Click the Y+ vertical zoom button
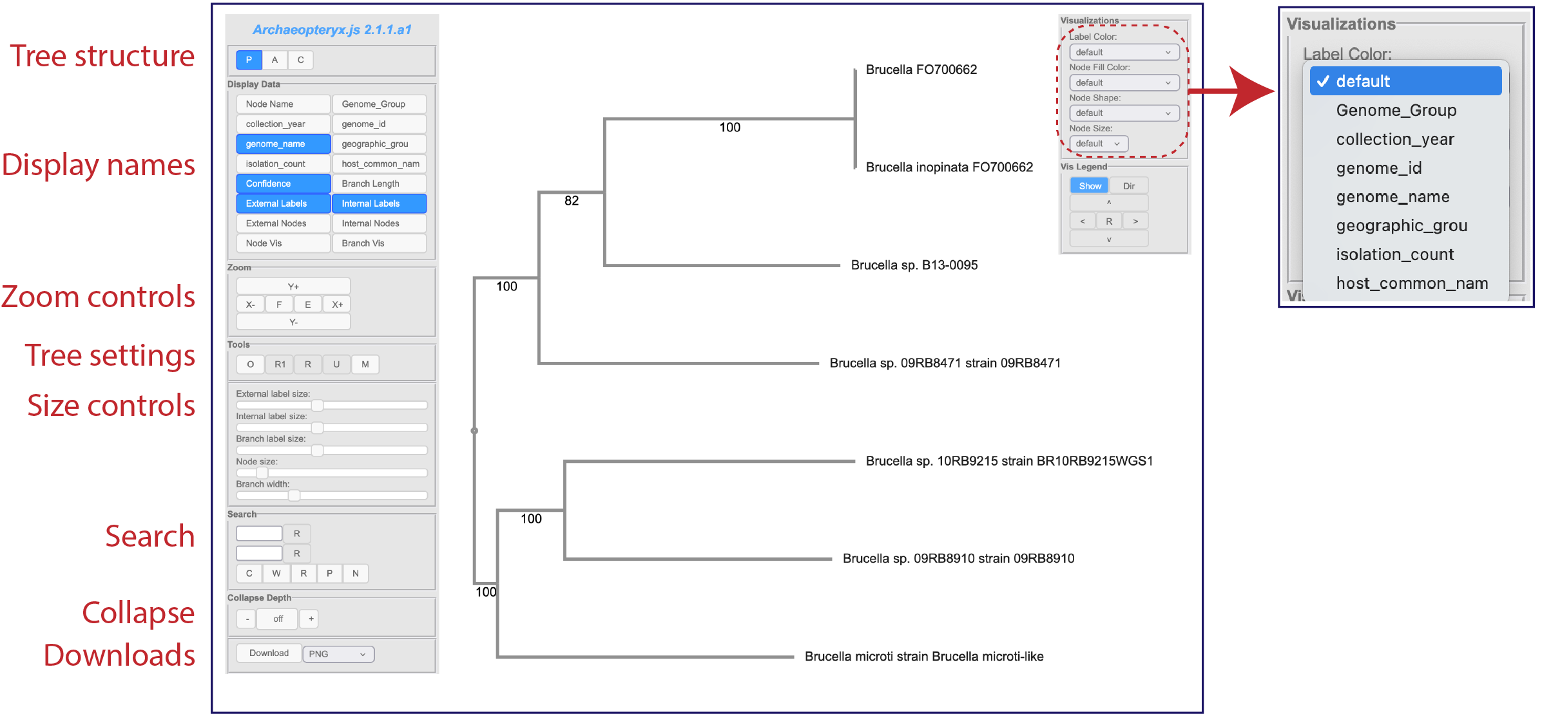The height and width of the screenshot is (714, 1542). coord(293,287)
